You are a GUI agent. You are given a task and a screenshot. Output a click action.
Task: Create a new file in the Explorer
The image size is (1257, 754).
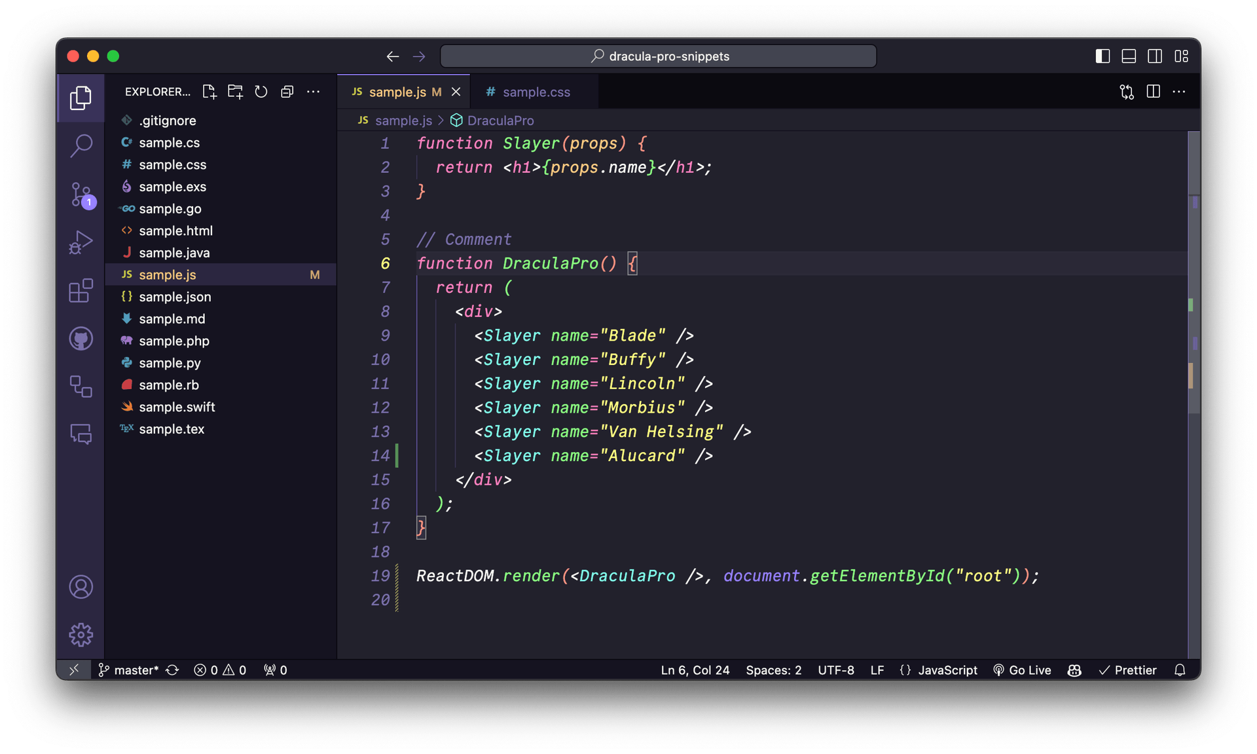pos(209,92)
